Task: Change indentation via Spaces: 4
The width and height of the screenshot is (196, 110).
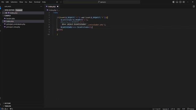Action: click(165, 109)
